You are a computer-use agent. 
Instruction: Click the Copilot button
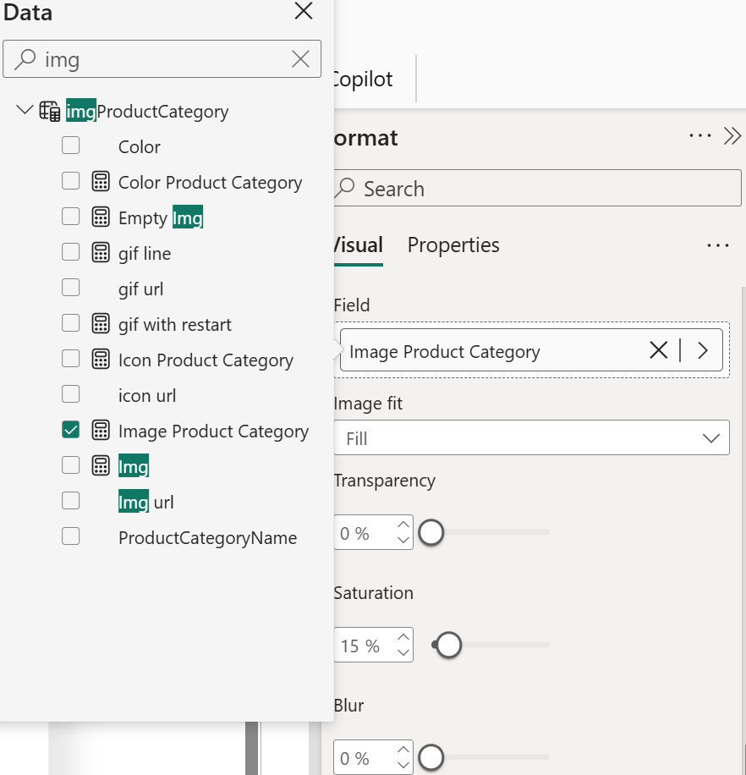pyautogui.click(x=363, y=79)
